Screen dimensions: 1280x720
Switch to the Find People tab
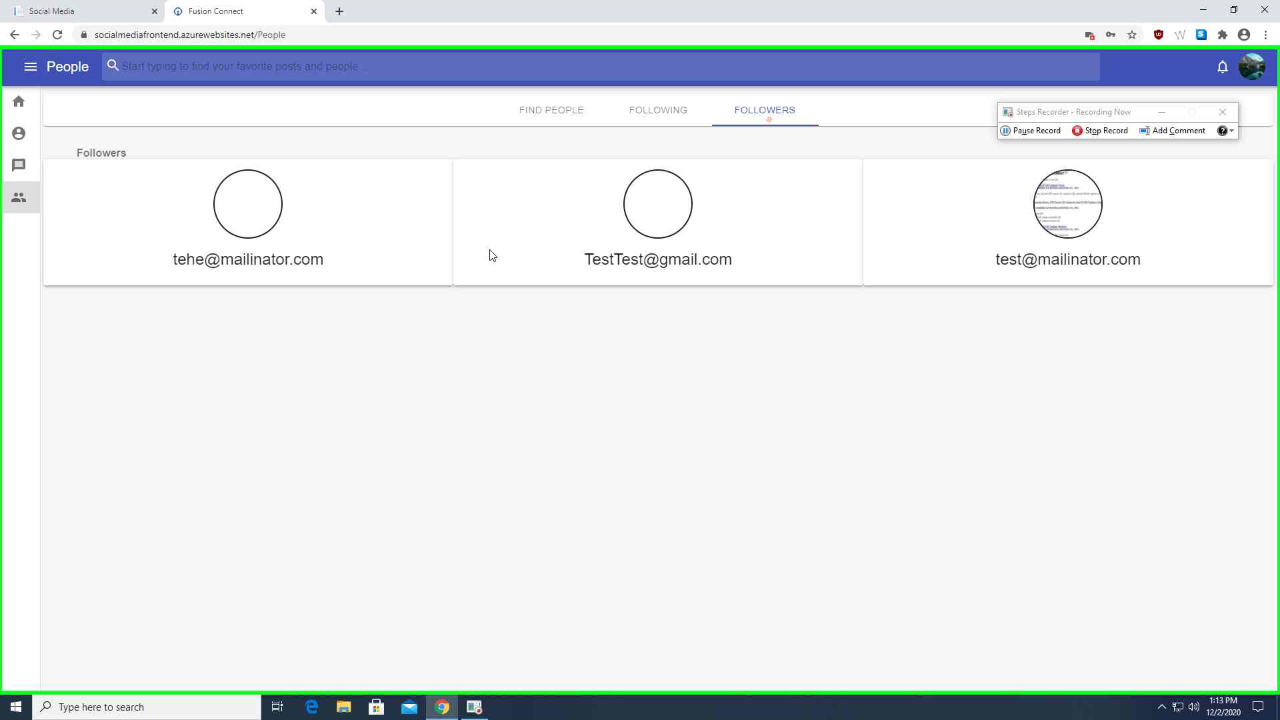[x=551, y=110]
